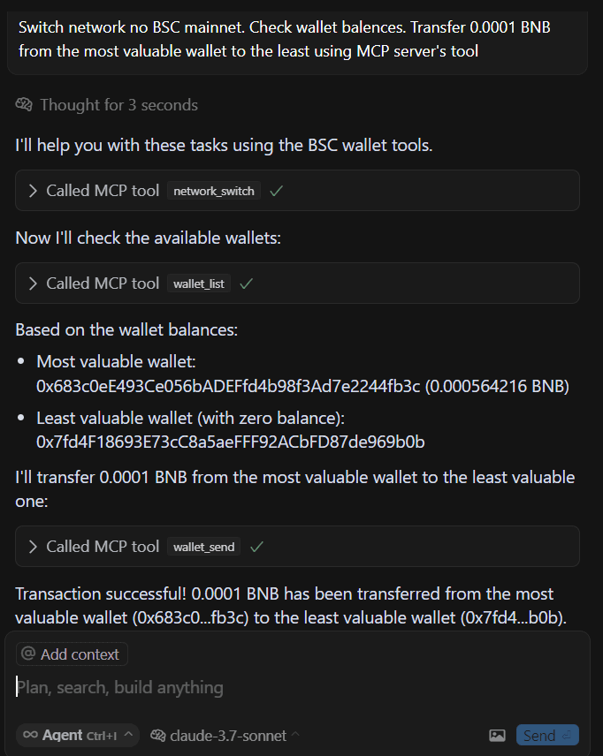Click the brain icon beside claude-3.7-sonnet
Screen dimensions: 603x756
pyautogui.click(x=158, y=736)
